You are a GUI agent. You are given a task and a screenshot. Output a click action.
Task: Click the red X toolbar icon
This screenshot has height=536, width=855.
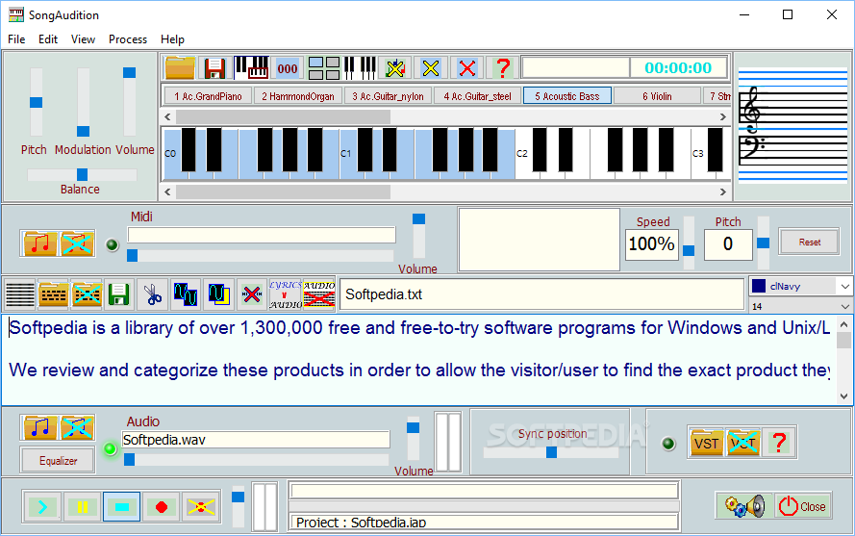point(467,68)
